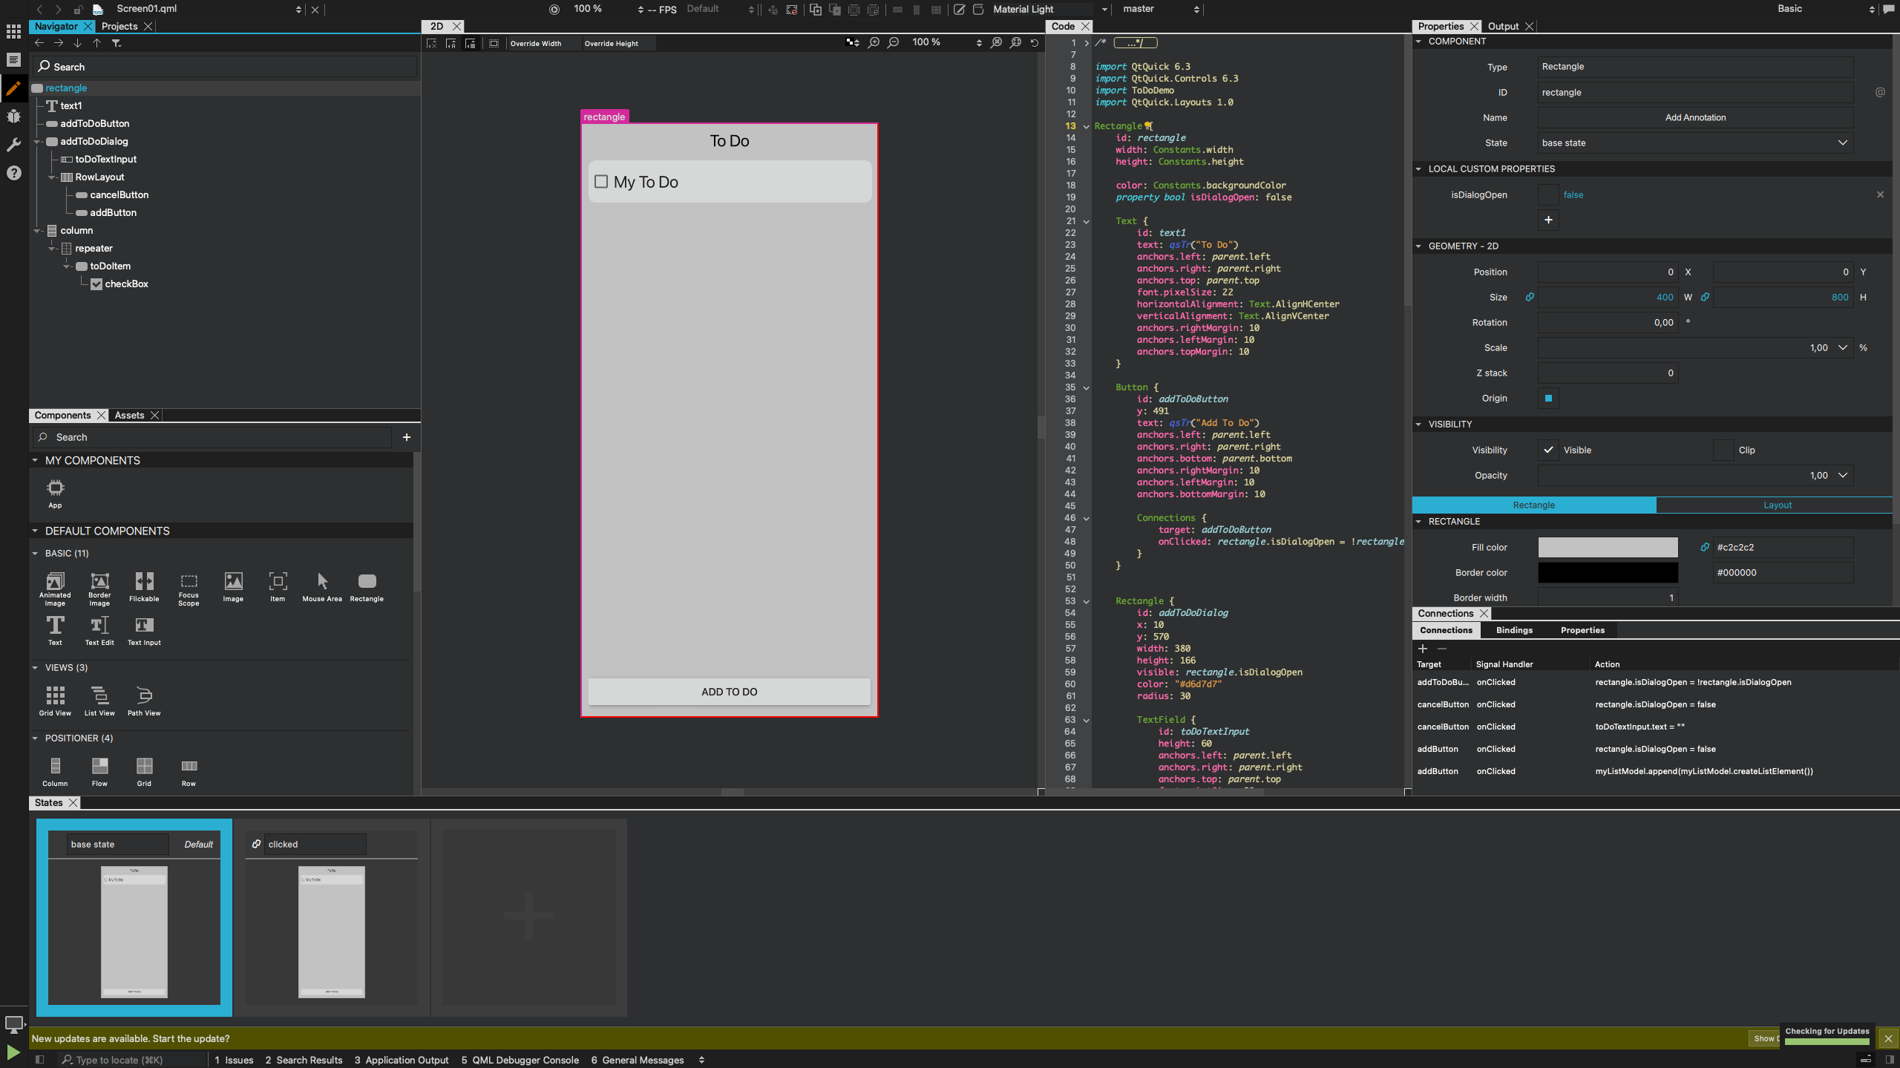
Task: Select the Flow positioner icon
Action: coord(99,767)
